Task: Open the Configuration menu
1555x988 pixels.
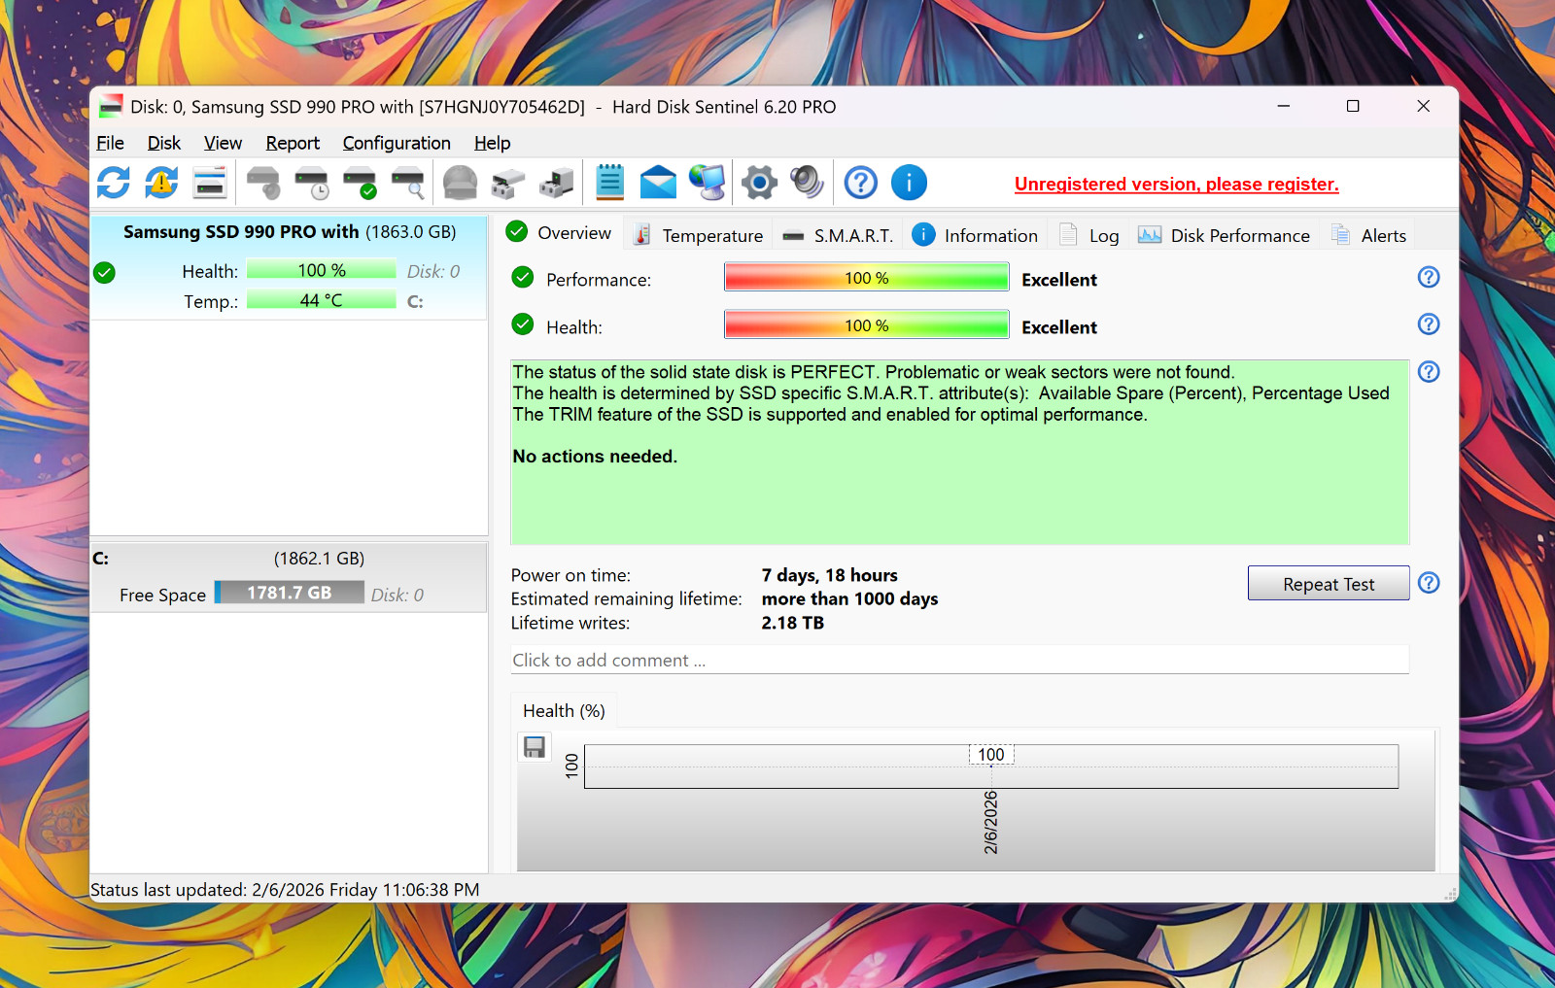Action: click(397, 143)
